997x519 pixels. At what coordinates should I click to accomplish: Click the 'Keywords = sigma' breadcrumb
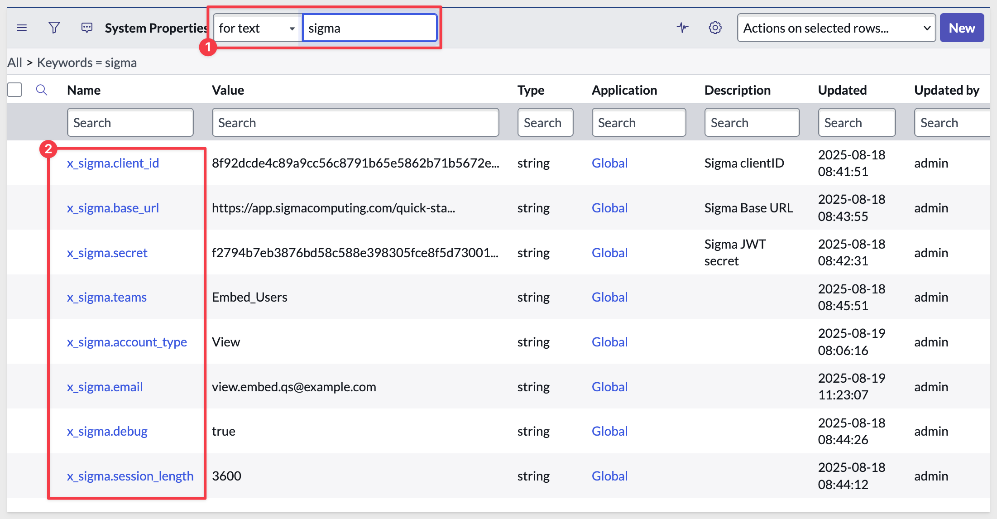[87, 62]
